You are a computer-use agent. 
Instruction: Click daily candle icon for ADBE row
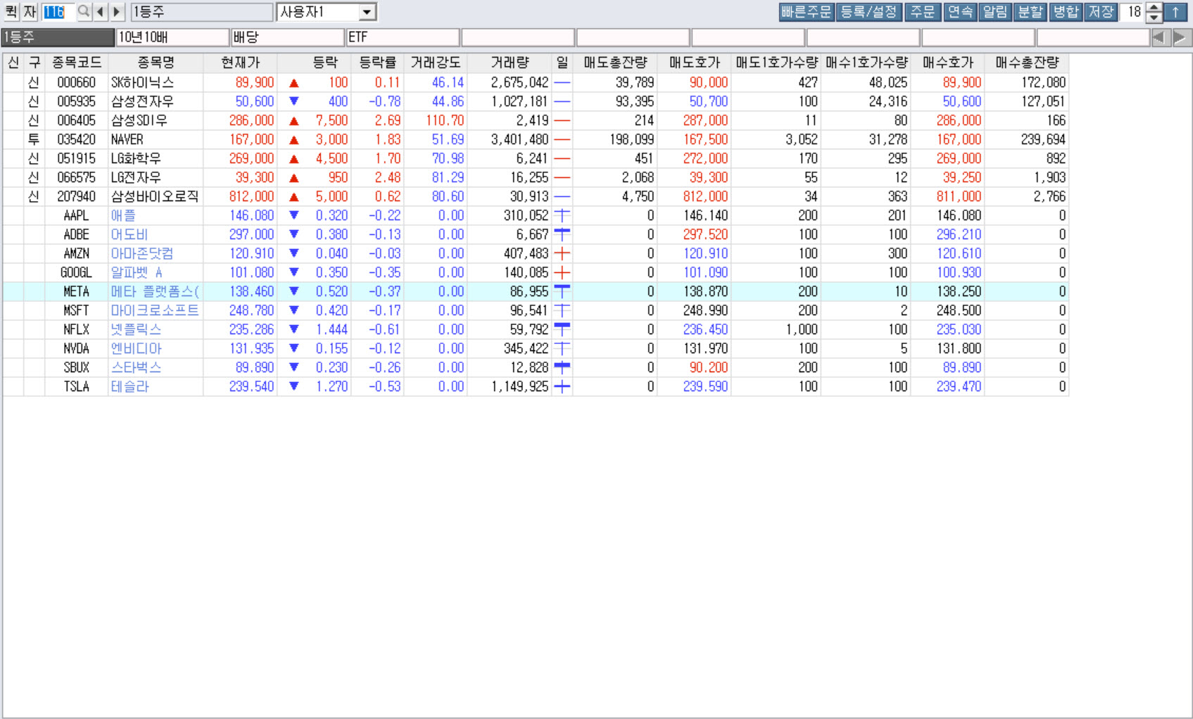coord(562,234)
